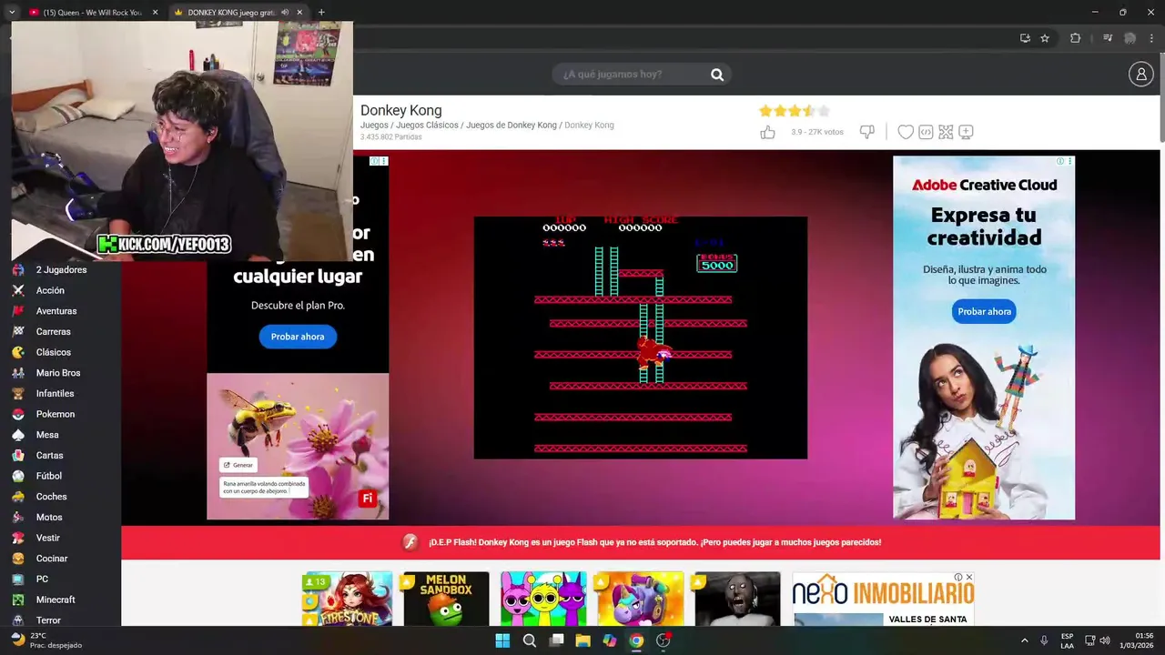Open Windows taskbar search

click(530, 640)
